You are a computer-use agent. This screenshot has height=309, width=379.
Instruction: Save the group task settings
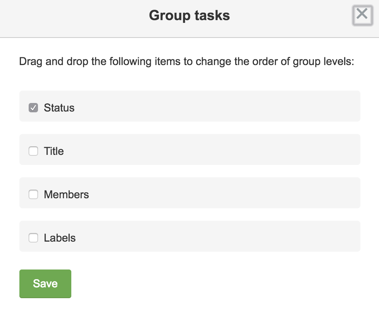click(45, 283)
